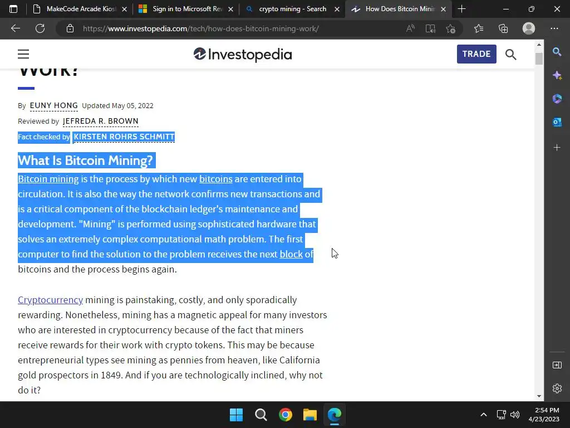Open clock and calendar flyout
This screenshot has height=428, width=570.
point(544,415)
